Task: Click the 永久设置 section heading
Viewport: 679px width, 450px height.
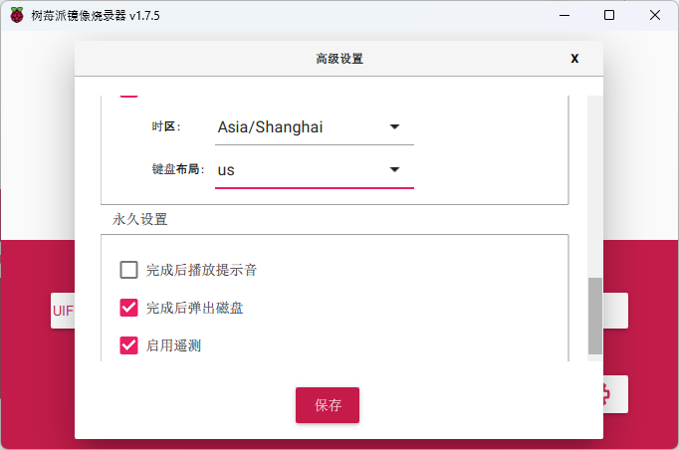Action: tap(139, 219)
